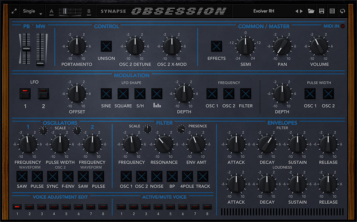Mute active voice 4 button
This screenshot has width=357, height=222.
[x=158, y=207]
